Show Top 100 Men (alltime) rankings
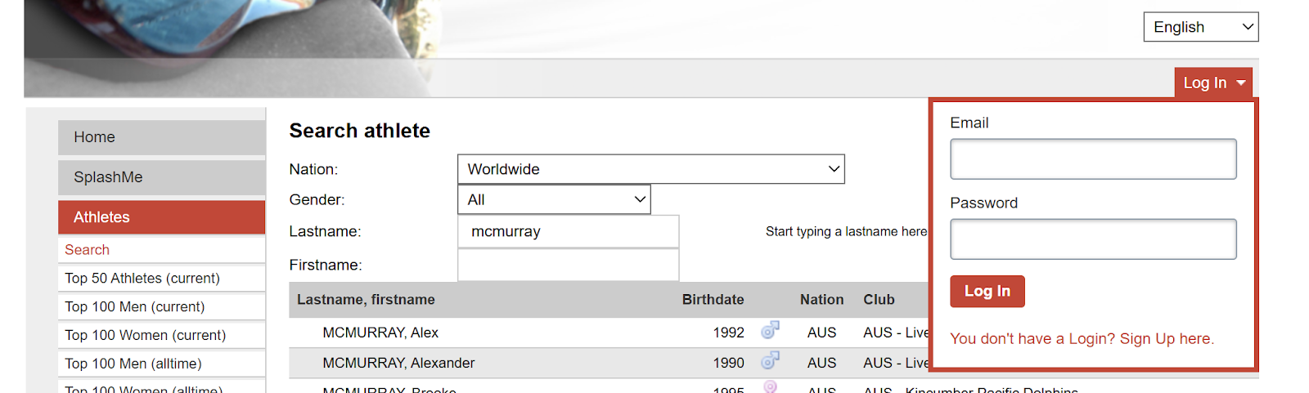Viewport: 1309px width, 393px height. [133, 364]
